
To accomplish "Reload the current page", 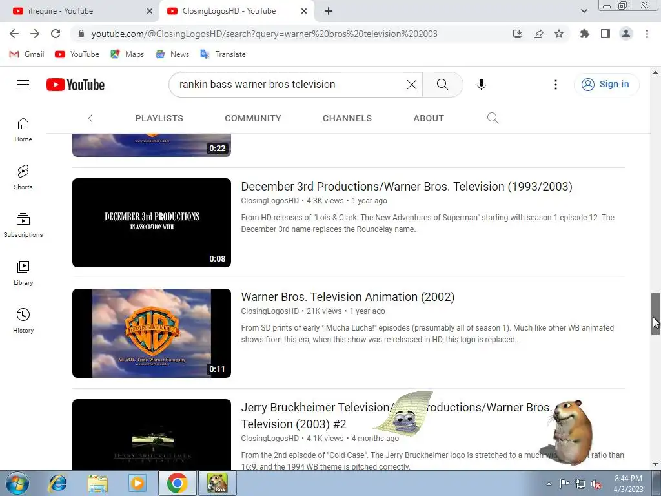I will point(56,34).
